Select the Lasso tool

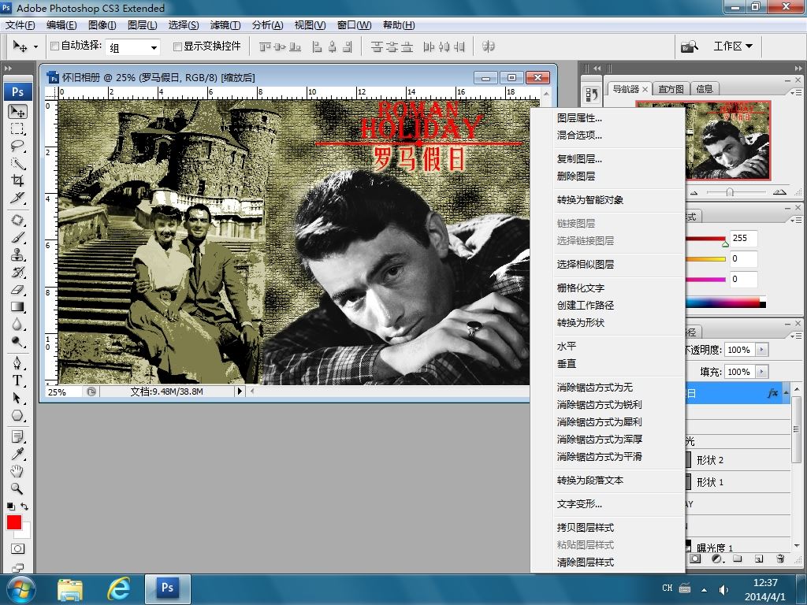(x=17, y=146)
